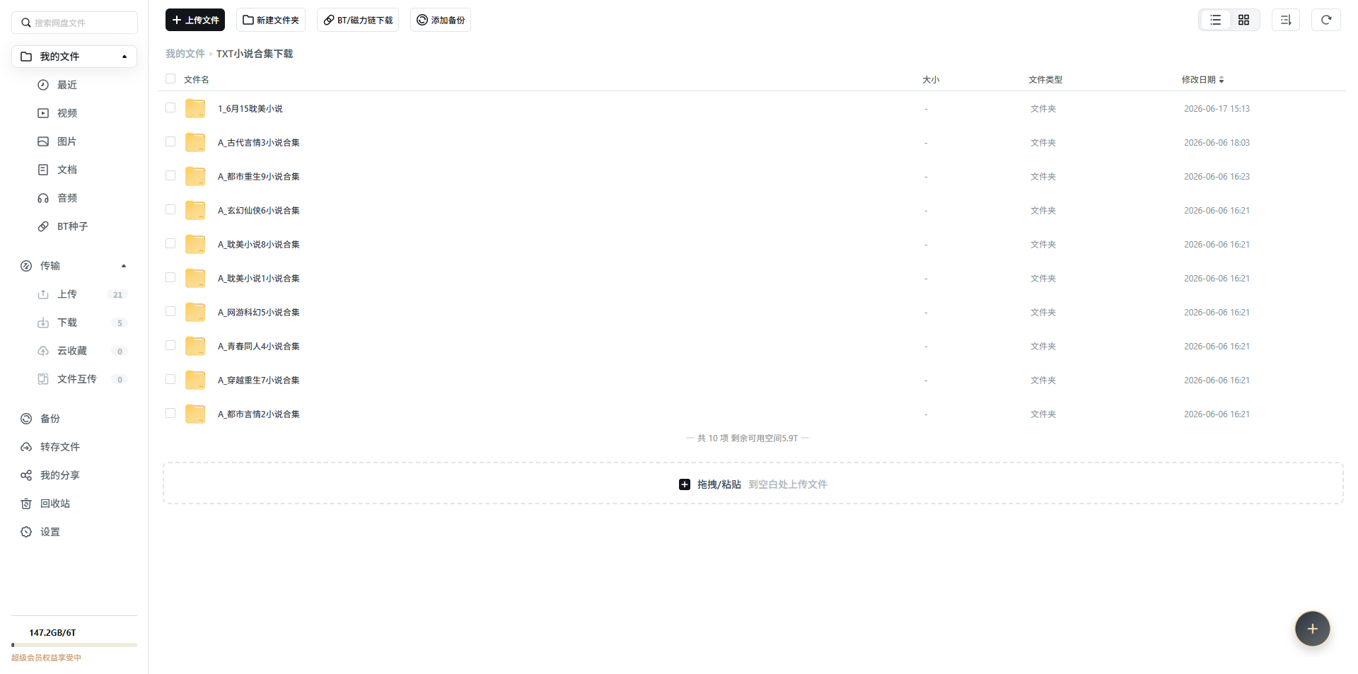
Task: Open 云收藏 cloud collection
Action: click(72, 351)
